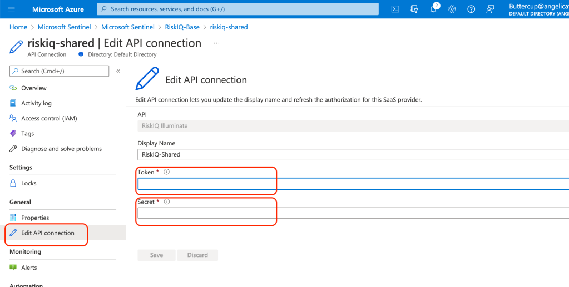569x287 pixels.
Task: Click the info icon next to Secret
Action: click(167, 202)
